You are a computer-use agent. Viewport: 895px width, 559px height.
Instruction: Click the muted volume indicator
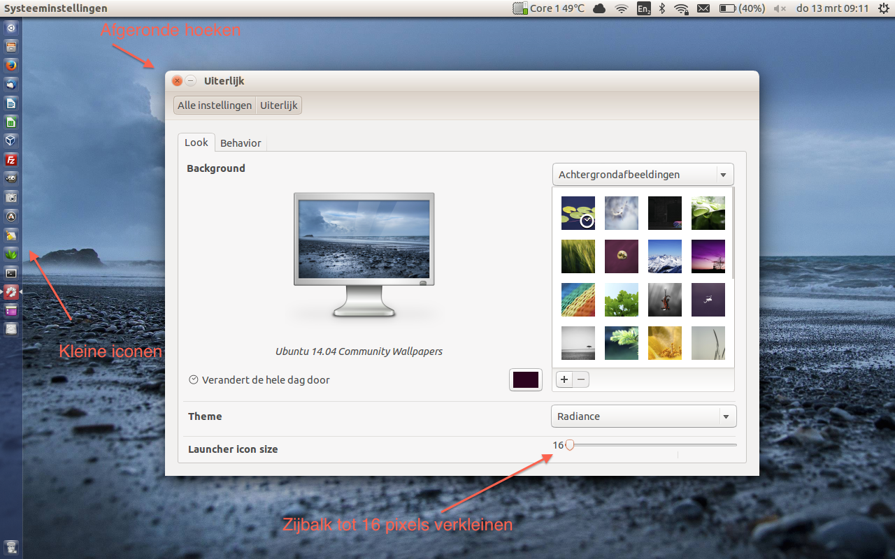tap(780, 8)
